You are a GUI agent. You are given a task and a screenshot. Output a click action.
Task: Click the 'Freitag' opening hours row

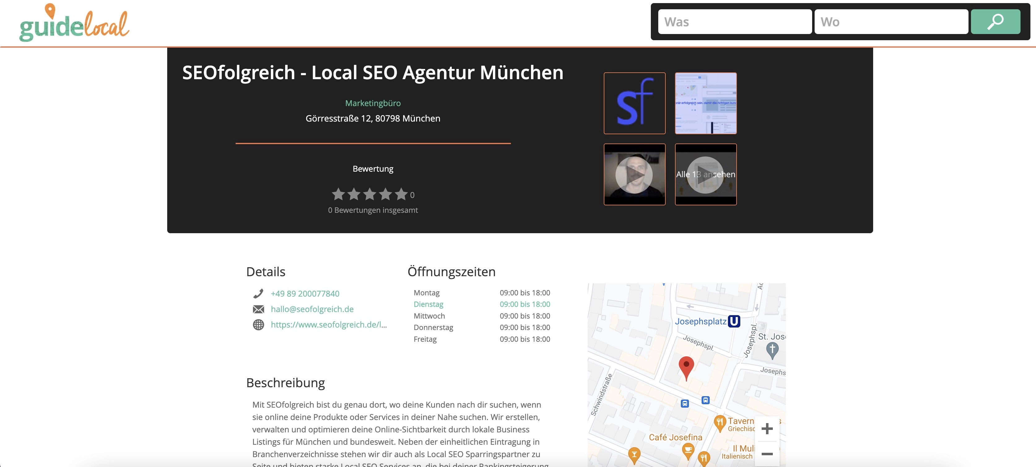click(482, 339)
